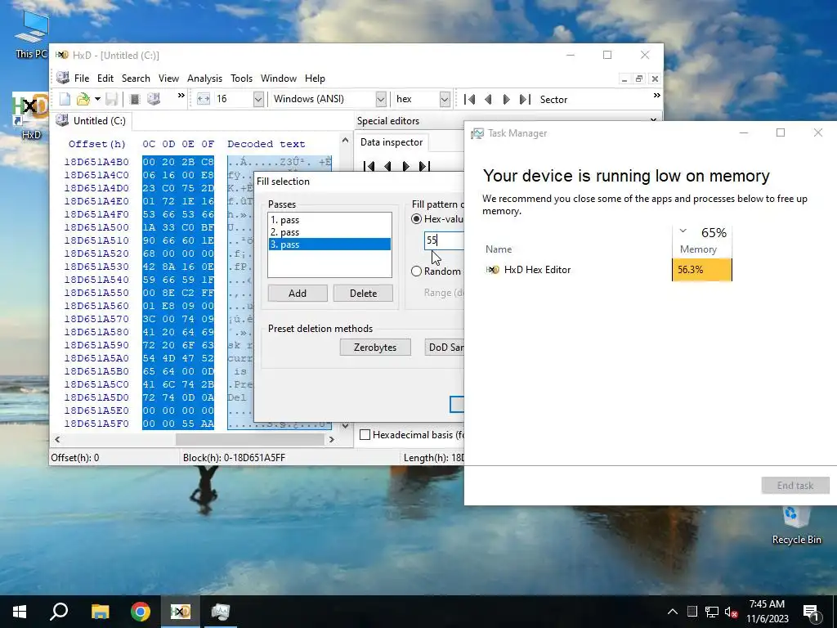Screen dimensions: 837x628
Task: Click offset 18D651A500 in hex view
Action: coord(96,227)
